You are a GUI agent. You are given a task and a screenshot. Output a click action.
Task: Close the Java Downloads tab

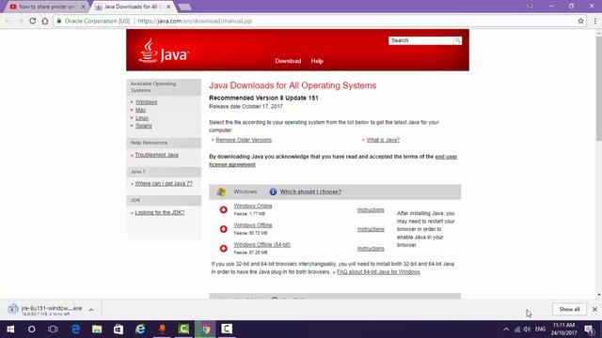pyautogui.click(x=168, y=7)
